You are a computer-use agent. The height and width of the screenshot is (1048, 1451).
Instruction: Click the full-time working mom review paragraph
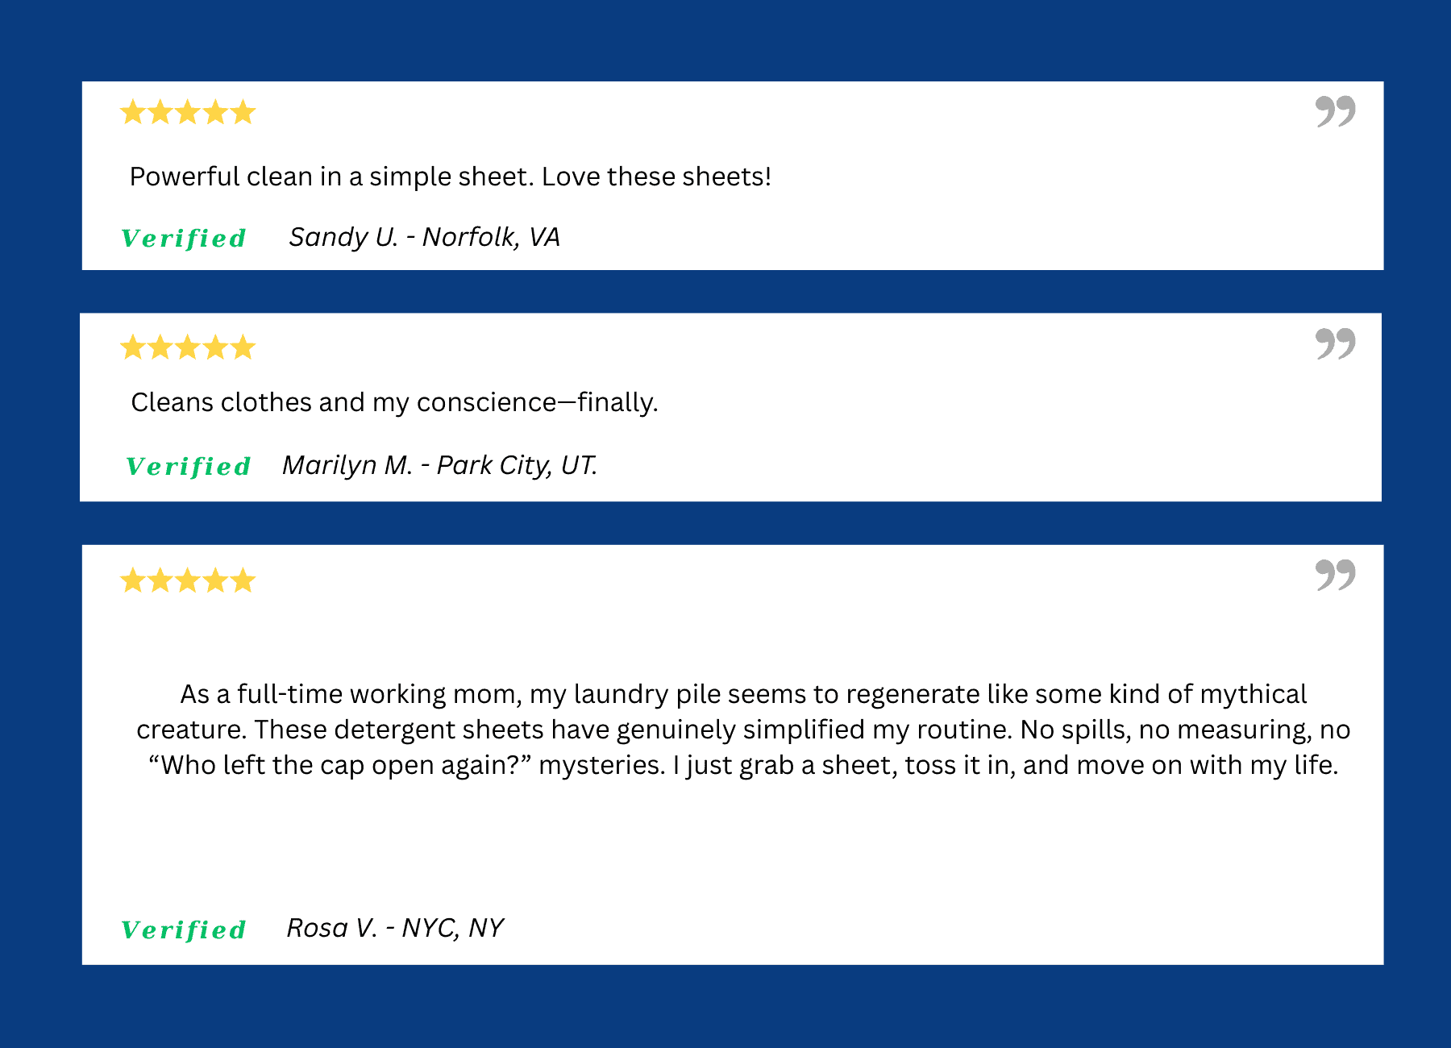[x=742, y=729]
